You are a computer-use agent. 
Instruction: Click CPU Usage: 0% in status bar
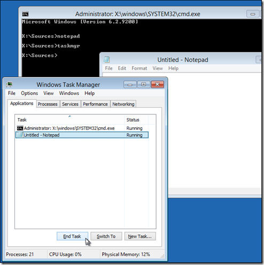[x=65, y=254]
